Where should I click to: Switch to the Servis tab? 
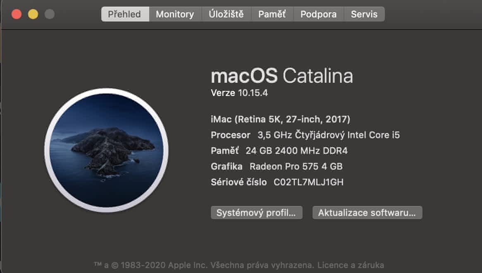(x=364, y=14)
